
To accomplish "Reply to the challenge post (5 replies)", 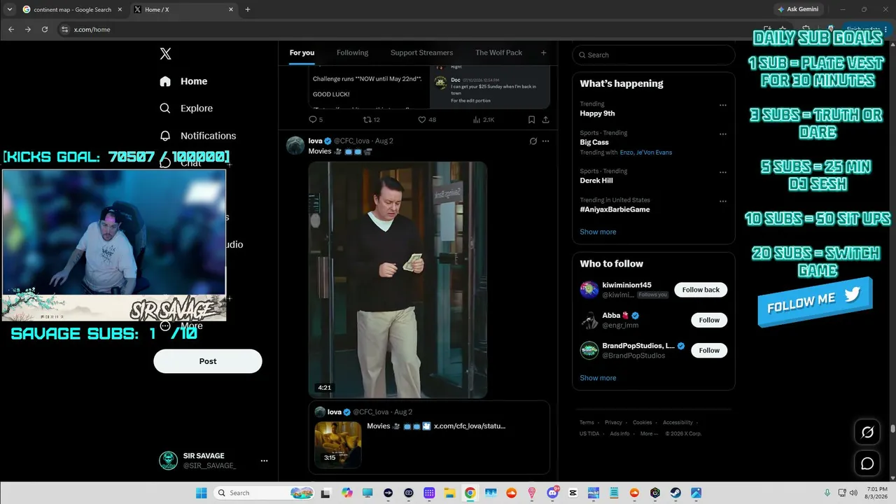I will 316,120.
